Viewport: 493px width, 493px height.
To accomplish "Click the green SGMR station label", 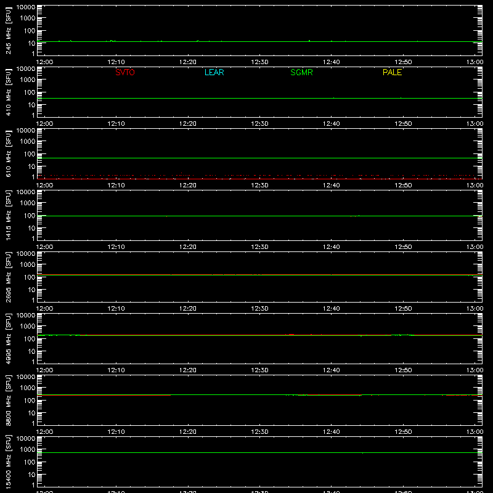I will [301, 72].
